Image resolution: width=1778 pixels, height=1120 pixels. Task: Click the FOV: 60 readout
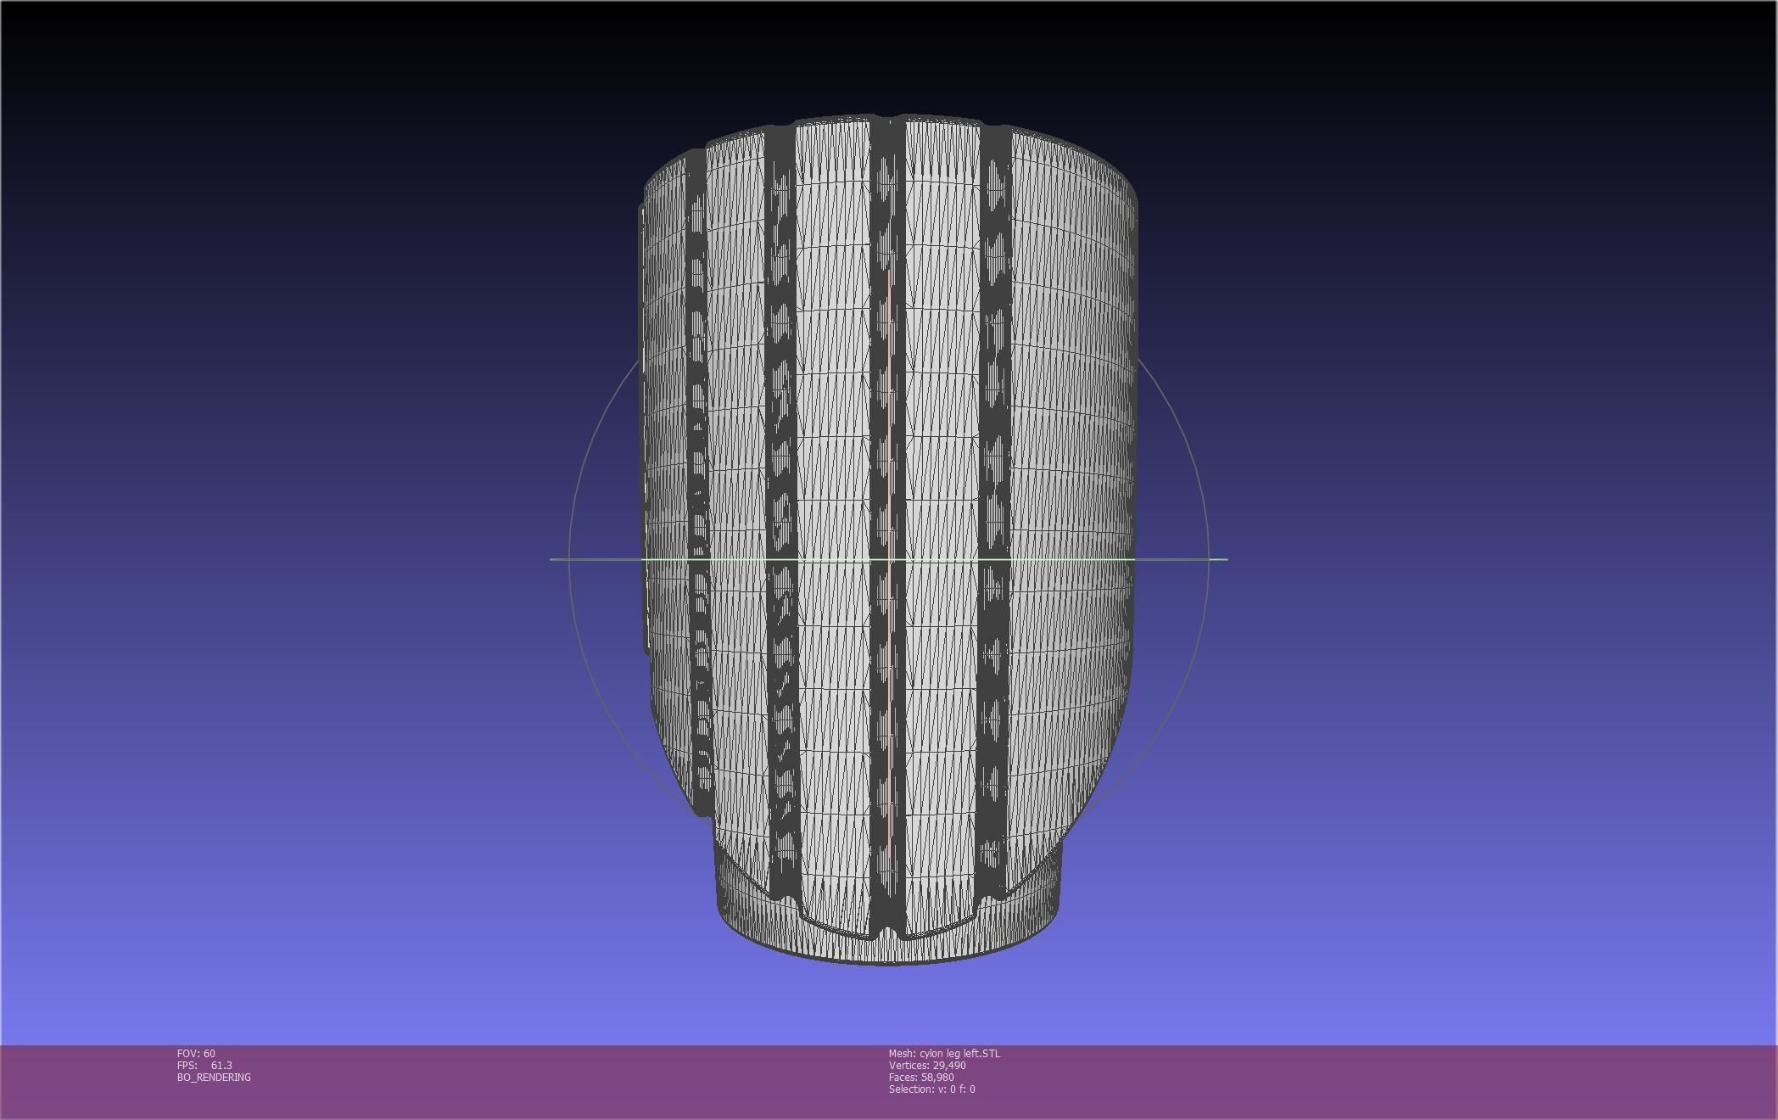click(x=196, y=1053)
